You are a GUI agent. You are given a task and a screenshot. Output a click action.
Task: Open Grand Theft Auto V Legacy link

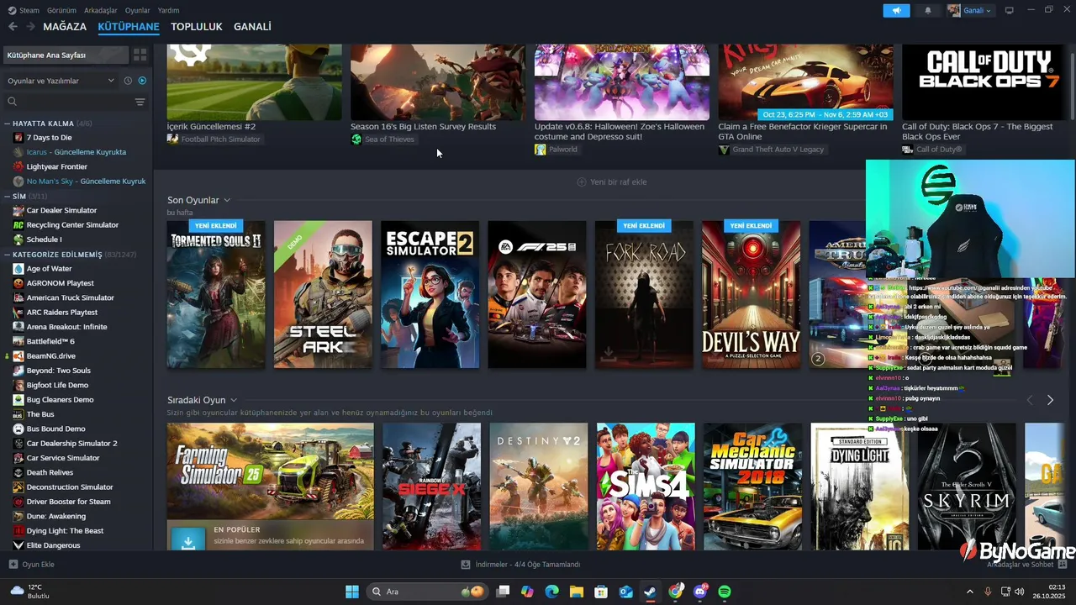click(x=772, y=150)
